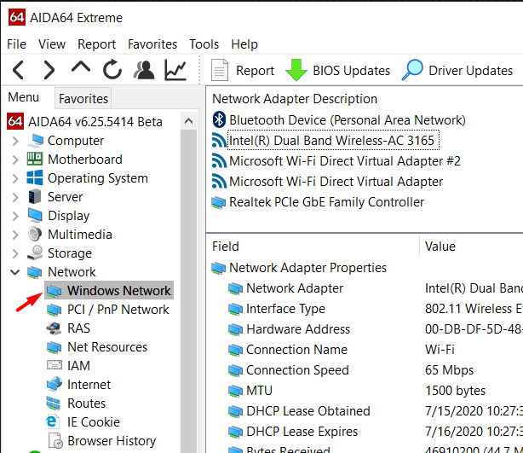Go back with the left arrow toolbar icon
The width and height of the screenshot is (523, 453).
click(18, 70)
